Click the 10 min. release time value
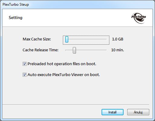Screen dimensions: 155x121 [x=118, y=50]
